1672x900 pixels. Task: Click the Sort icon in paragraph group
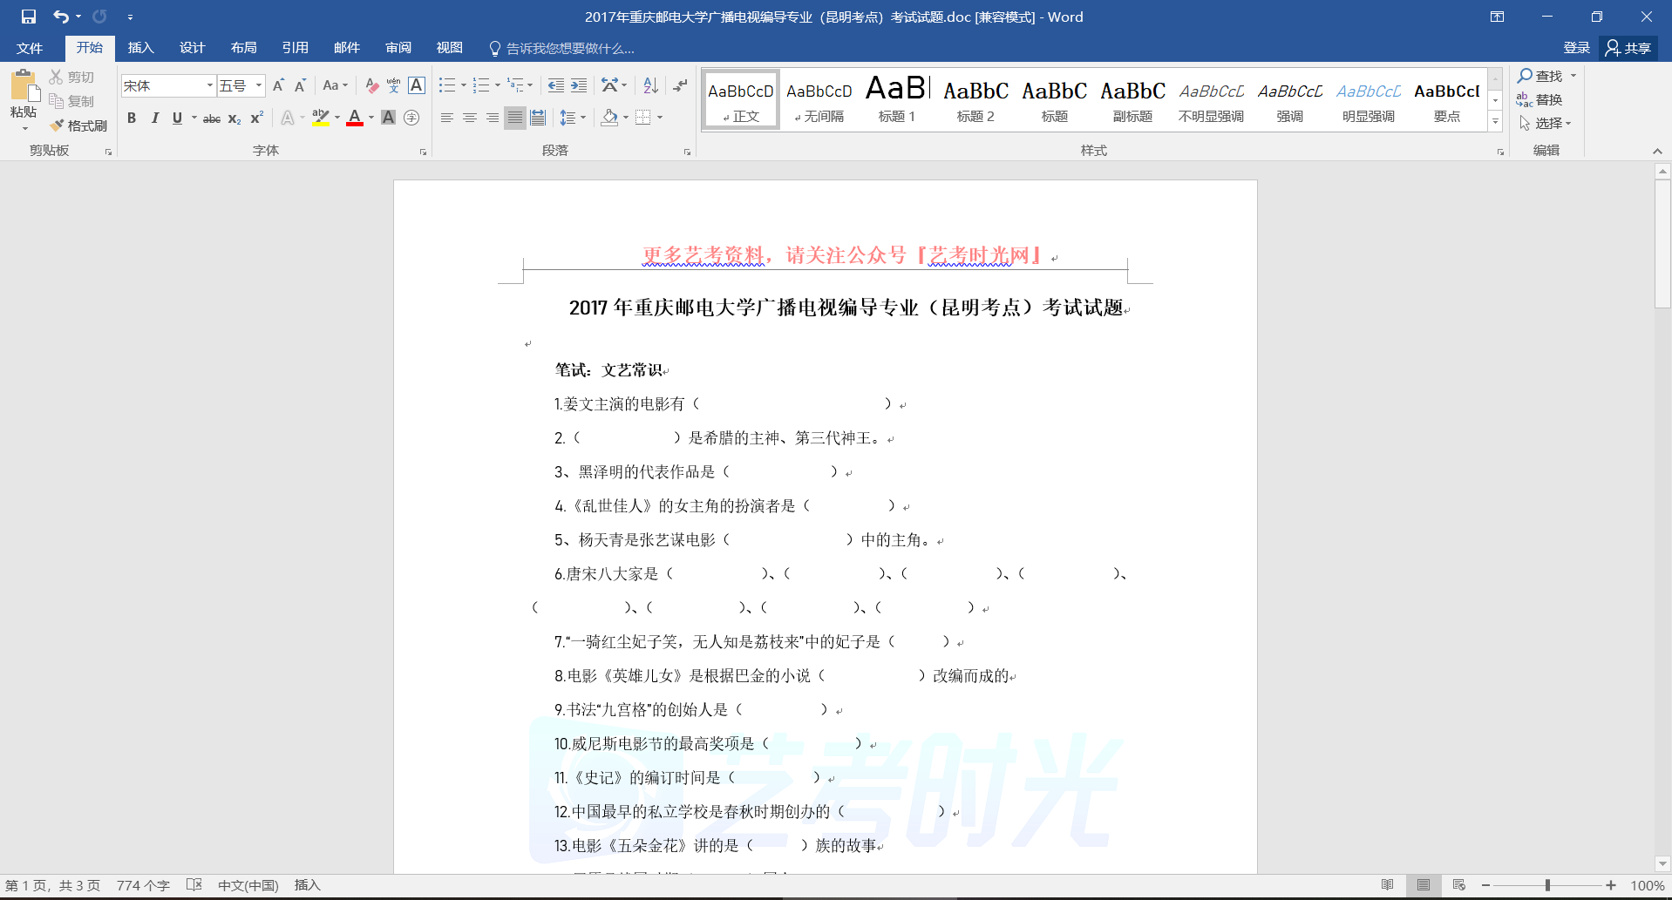[650, 85]
